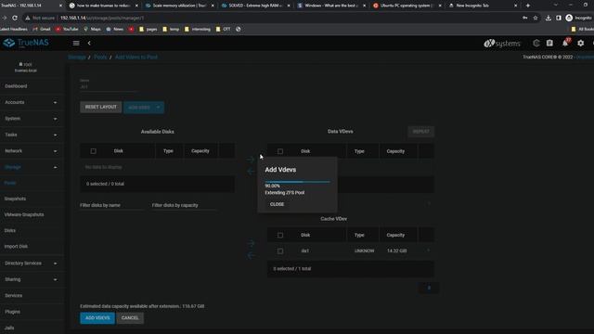Move disks right to Cache VDev arrow
This screenshot has height=334, width=594.
click(x=251, y=243)
